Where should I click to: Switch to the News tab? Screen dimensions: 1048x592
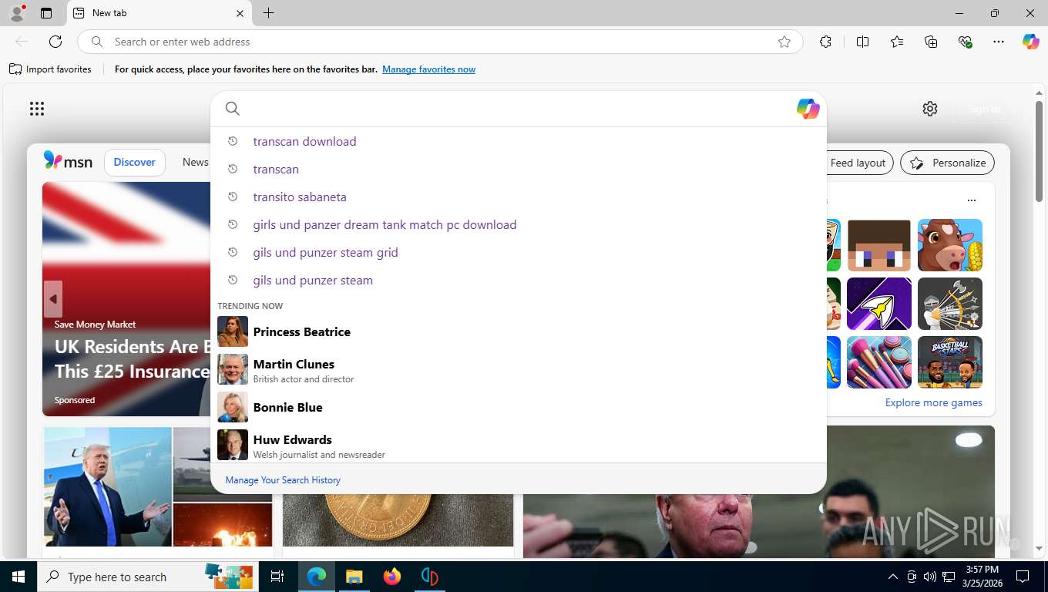(x=195, y=162)
